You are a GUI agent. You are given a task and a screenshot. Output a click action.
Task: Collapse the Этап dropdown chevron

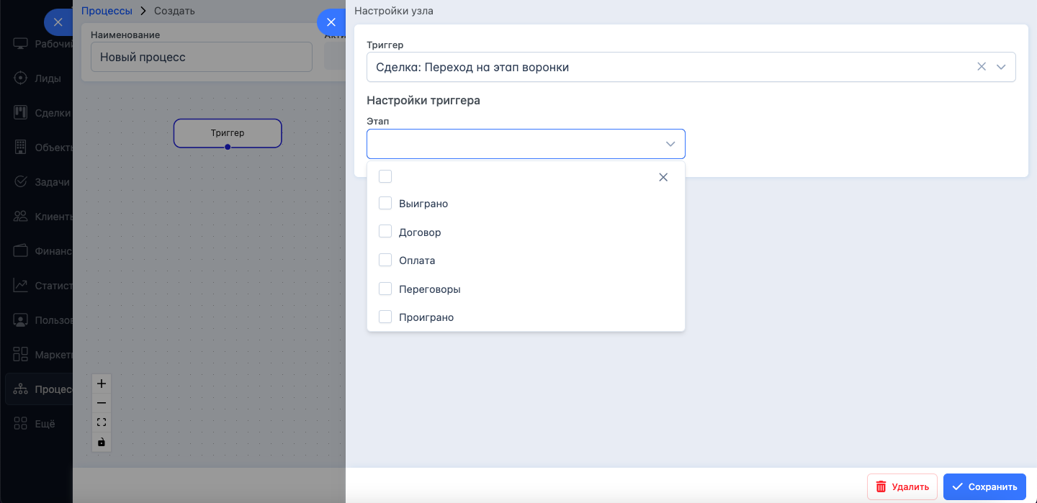(x=670, y=144)
